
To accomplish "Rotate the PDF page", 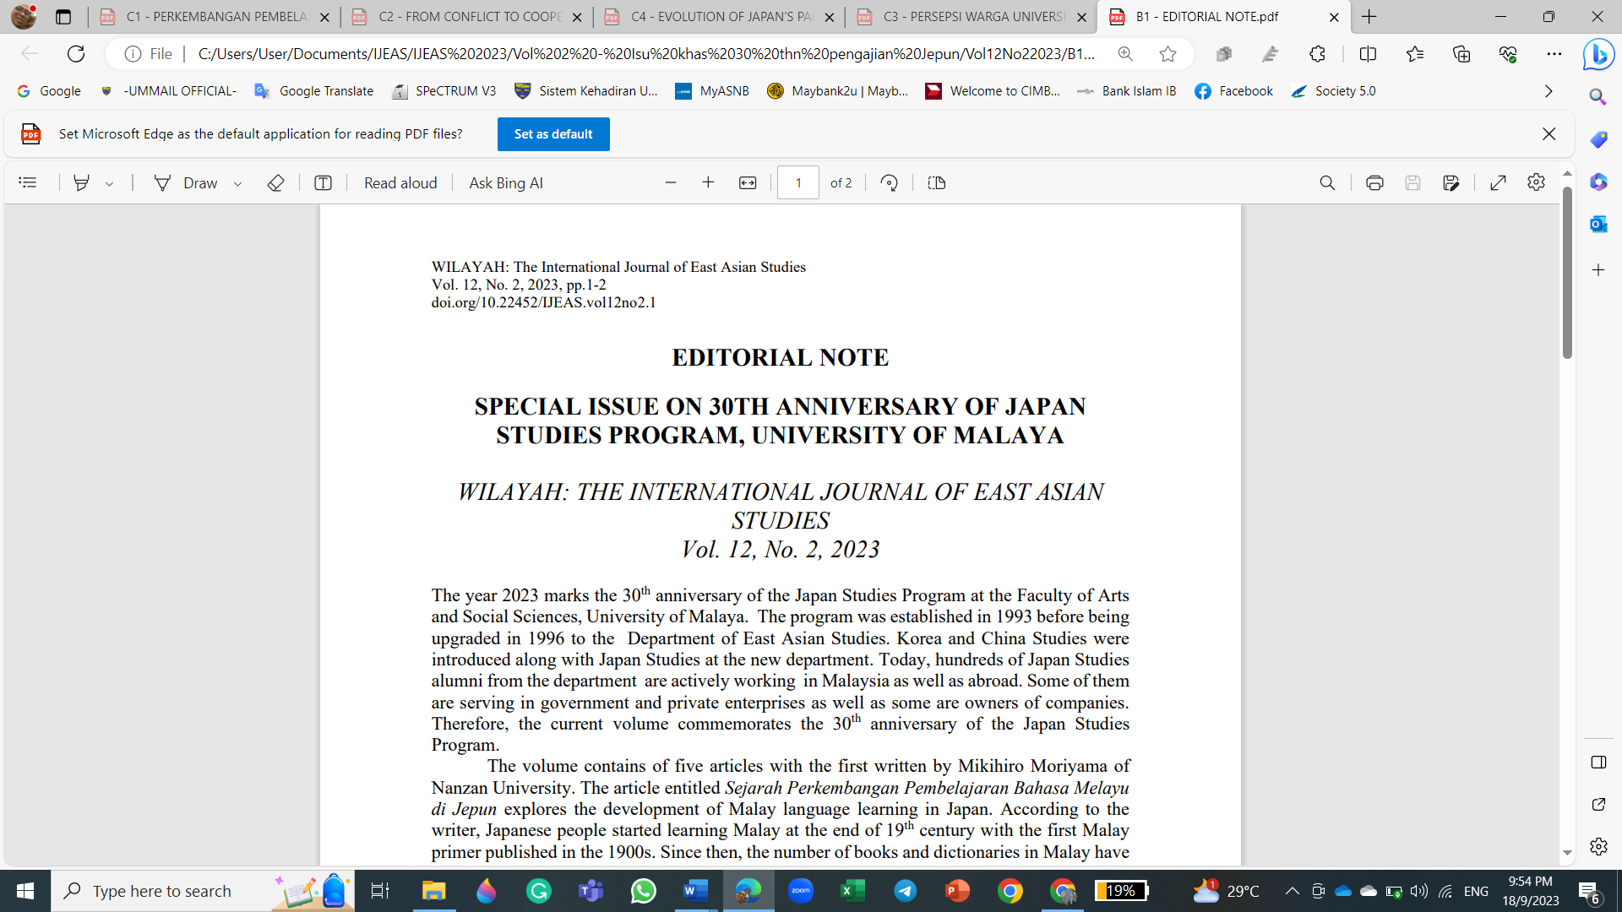I will click(x=889, y=182).
